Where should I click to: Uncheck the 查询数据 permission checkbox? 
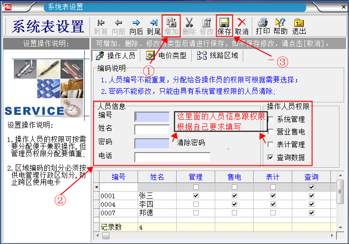(271, 157)
